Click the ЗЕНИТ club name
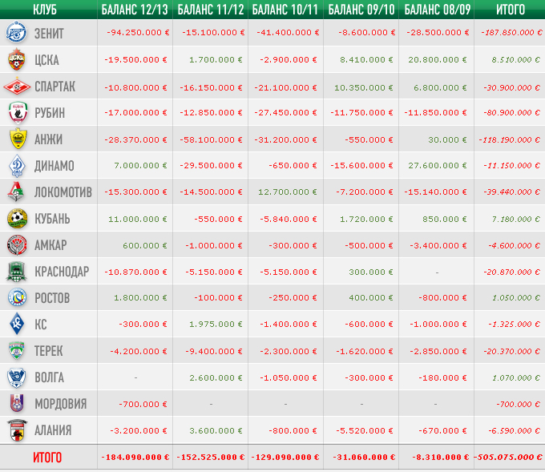Screen dimensions: 545x472 [49, 34]
